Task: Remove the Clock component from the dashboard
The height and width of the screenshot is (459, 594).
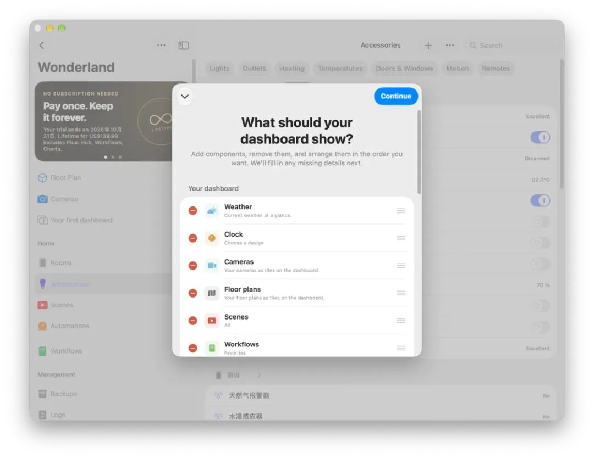Action: (x=193, y=238)
